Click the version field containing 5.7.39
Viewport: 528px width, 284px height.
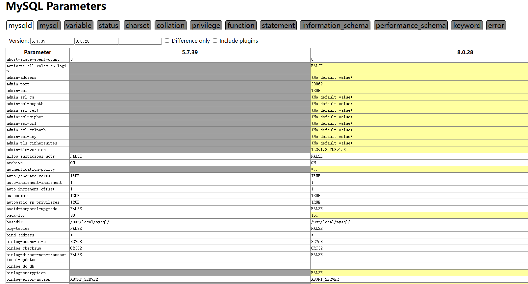click(52, 41)
